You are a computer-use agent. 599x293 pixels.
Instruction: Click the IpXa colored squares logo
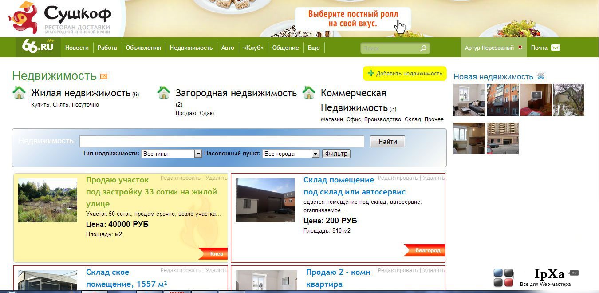point(504,278)
